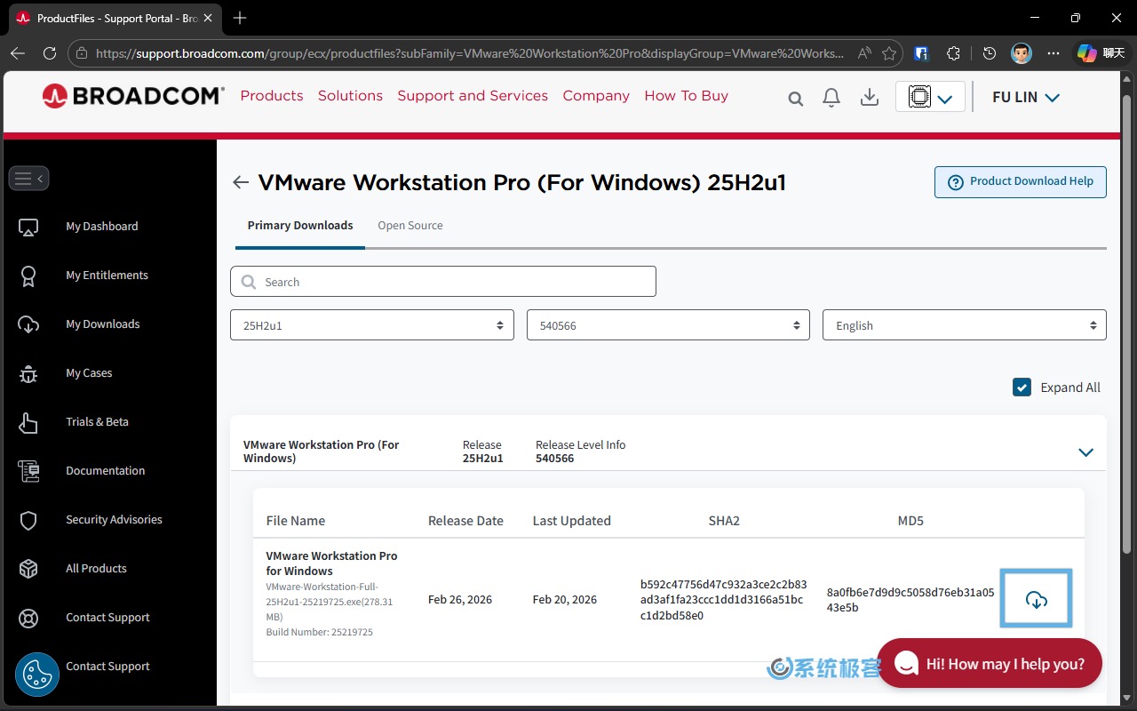Open the 25H2u1 version dropdown
The width and height of the screenshot is (1137, 711).
point(371,324)
